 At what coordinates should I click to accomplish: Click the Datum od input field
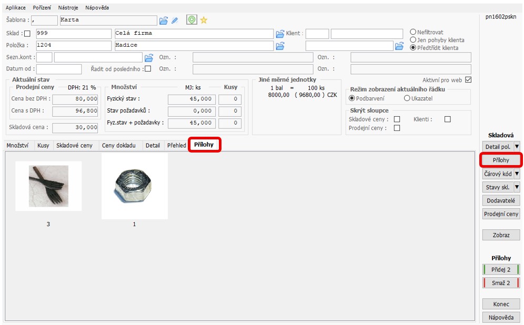59,69
